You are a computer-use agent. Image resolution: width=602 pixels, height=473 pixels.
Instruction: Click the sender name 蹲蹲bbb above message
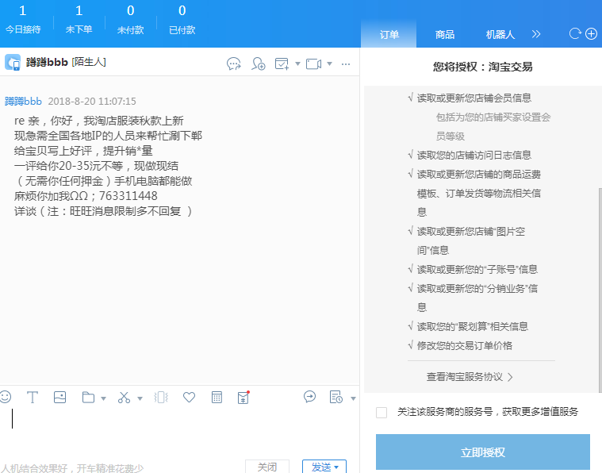23,101
